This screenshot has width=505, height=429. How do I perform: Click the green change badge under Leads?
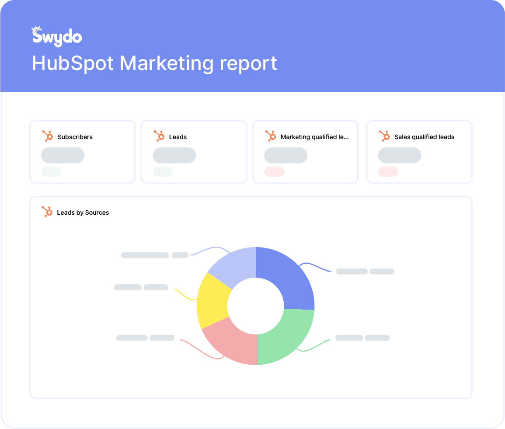[163, 172]
